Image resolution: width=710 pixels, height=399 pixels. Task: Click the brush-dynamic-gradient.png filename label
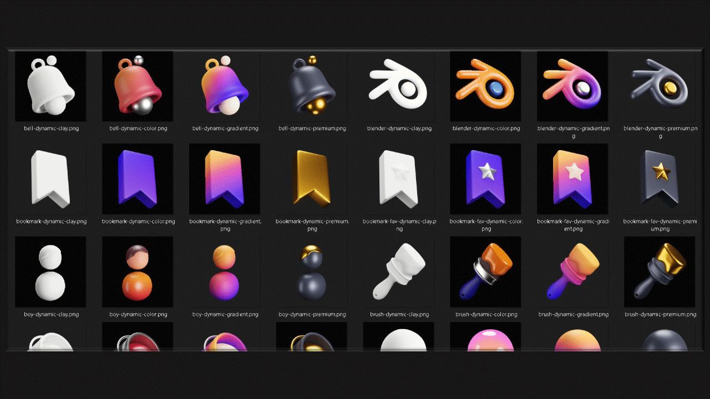(573, 314)
